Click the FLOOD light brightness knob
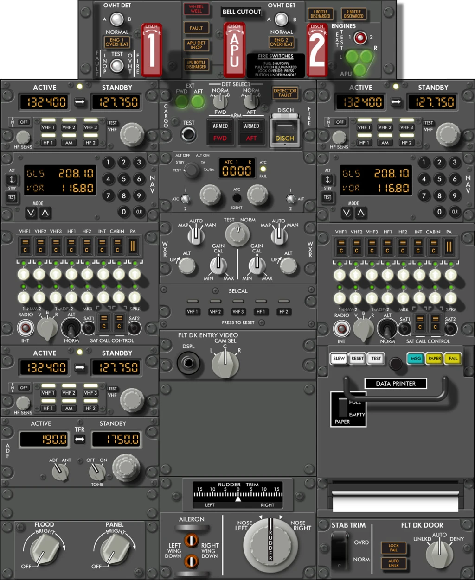This screenshot has width=475, height=580. pos(45,549)
